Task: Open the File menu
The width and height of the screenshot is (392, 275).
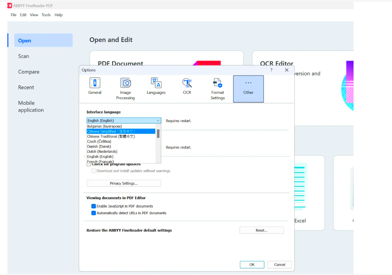Action: tap(13, 15)
